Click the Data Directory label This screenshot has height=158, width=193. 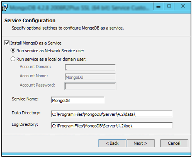click(x=26, y=113)
